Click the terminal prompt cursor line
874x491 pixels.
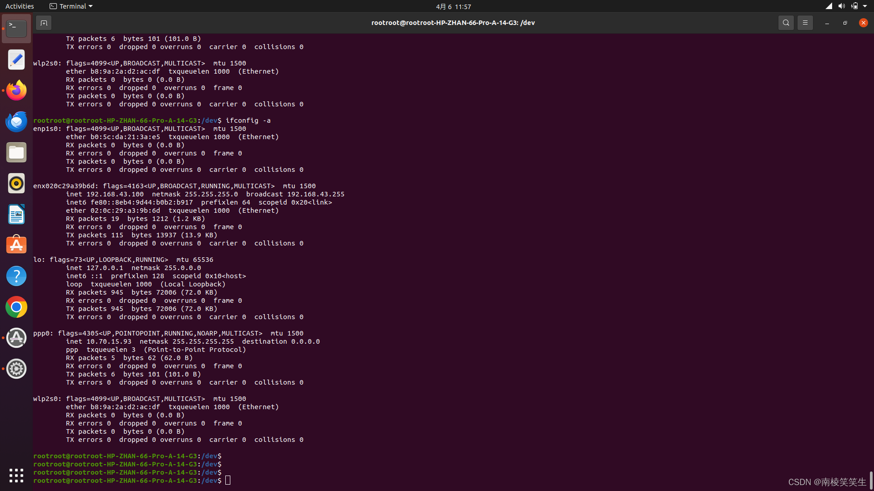coord(228,481)
